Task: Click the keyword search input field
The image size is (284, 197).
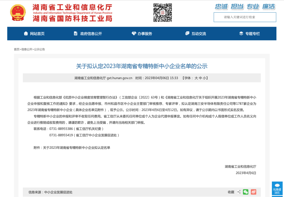Action: 245,17
